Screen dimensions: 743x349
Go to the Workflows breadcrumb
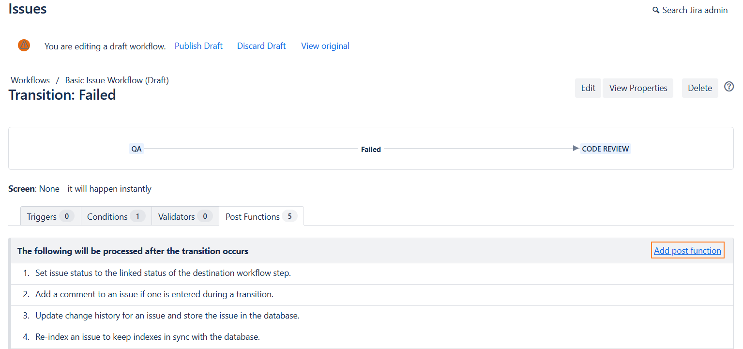point(30,80)
